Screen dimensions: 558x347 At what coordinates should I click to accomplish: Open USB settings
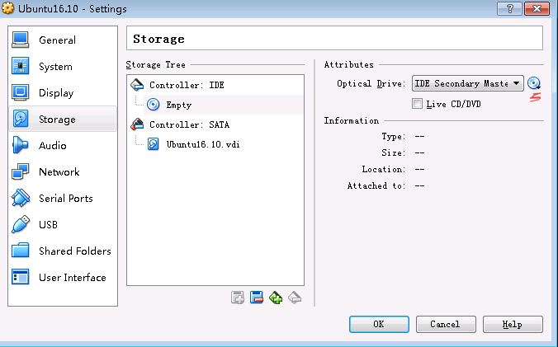click(63, 224)
